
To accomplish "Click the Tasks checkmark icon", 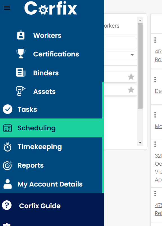I will click(x=8, y=109).
